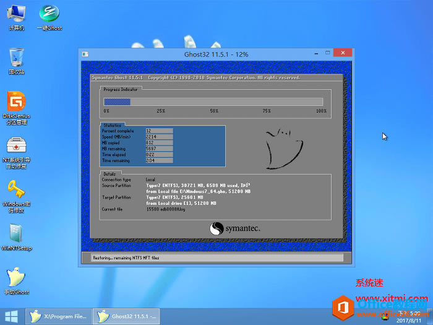The height and width of the screenshot is (325, 433).
Task: Open the 计算机 desktop icon
Action: [17, 17]
